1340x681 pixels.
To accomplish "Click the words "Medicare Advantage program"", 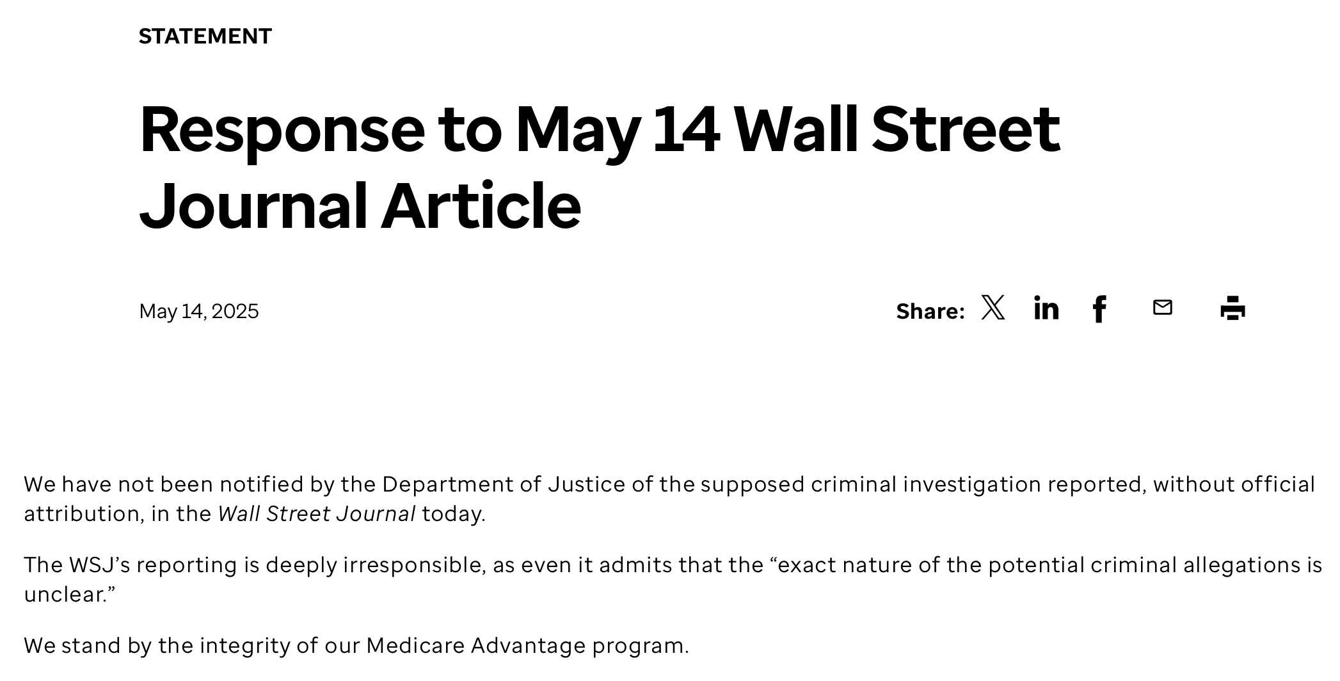I will tap(526, 646).
